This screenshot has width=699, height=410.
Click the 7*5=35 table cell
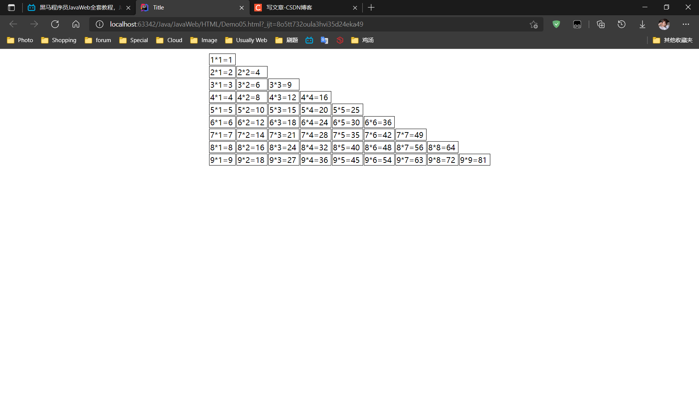click(348, 135)
